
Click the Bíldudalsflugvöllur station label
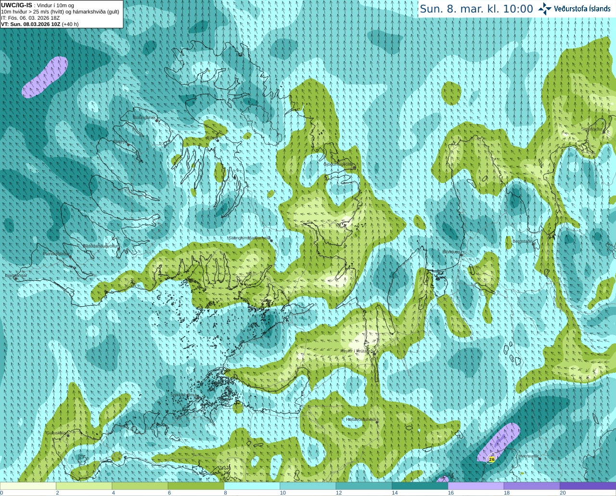pyautogui.click(x=101, y=246)
